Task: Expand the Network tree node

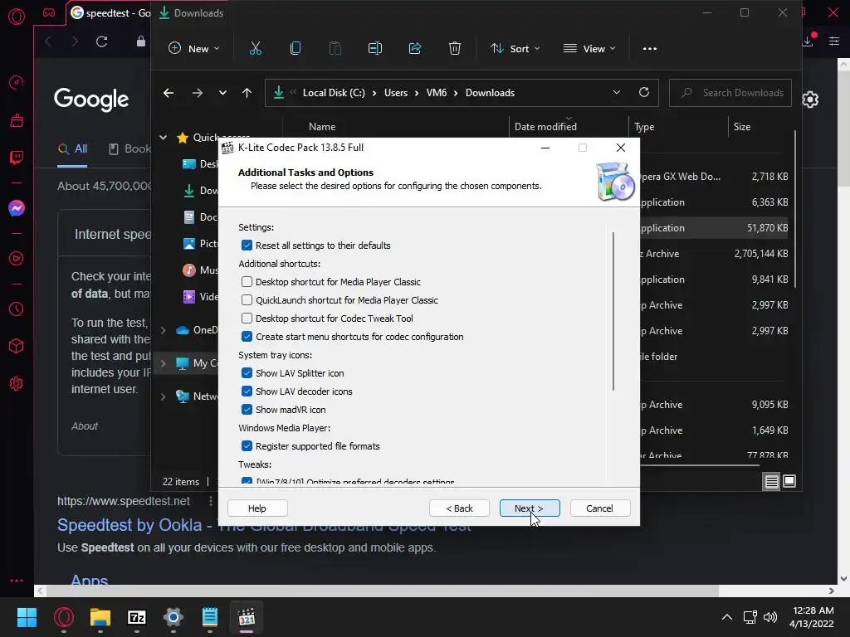Action: coord(164,396)
